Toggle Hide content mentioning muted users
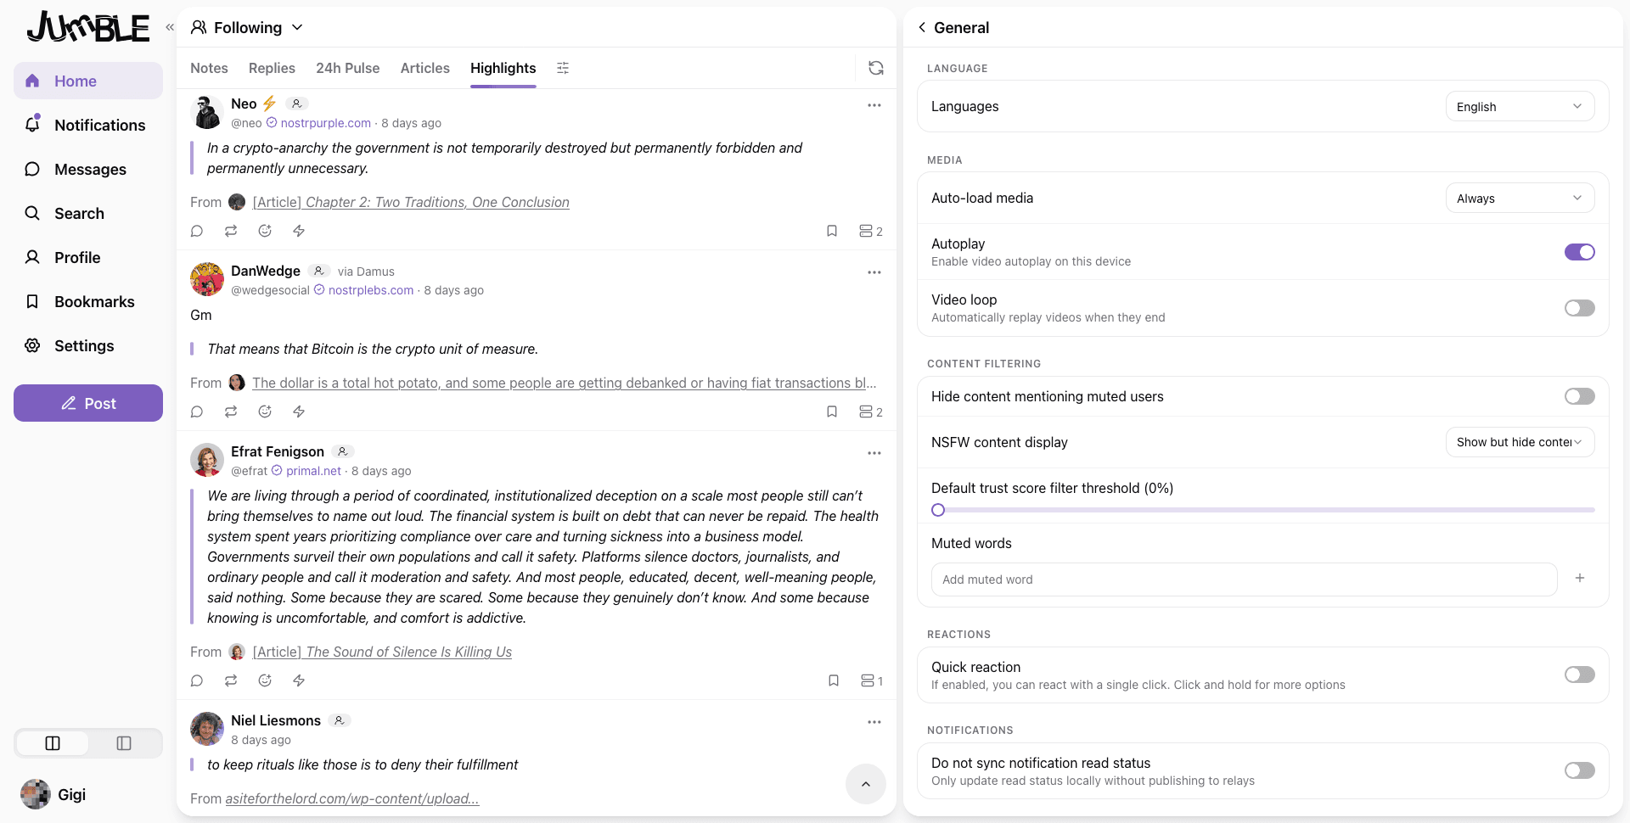 pos(1580,396)
